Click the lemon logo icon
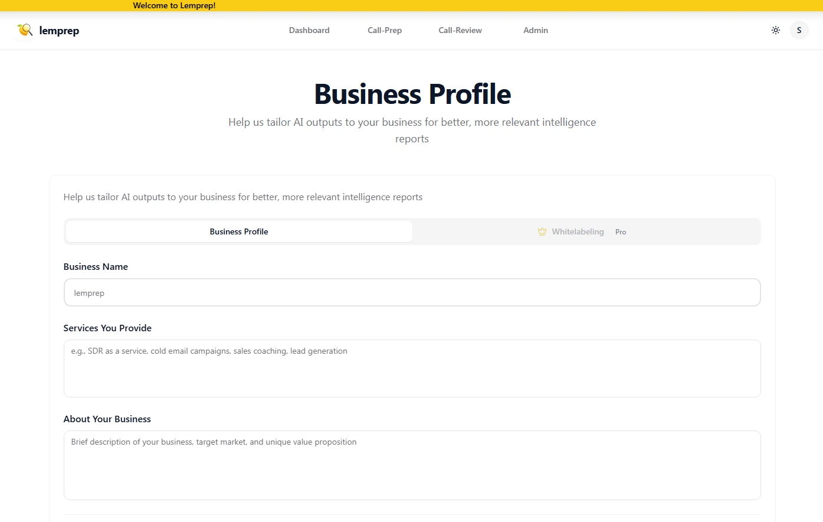Image resolution: width=823 pixels, height=522 pixels. (x=25, y=30)
